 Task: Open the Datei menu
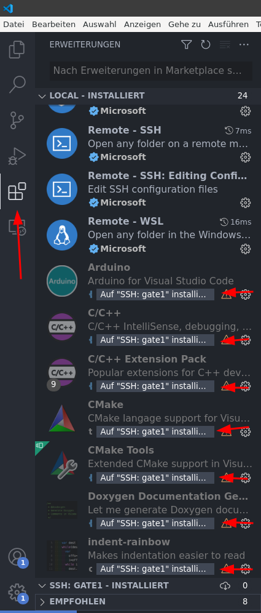coord(14,24)
